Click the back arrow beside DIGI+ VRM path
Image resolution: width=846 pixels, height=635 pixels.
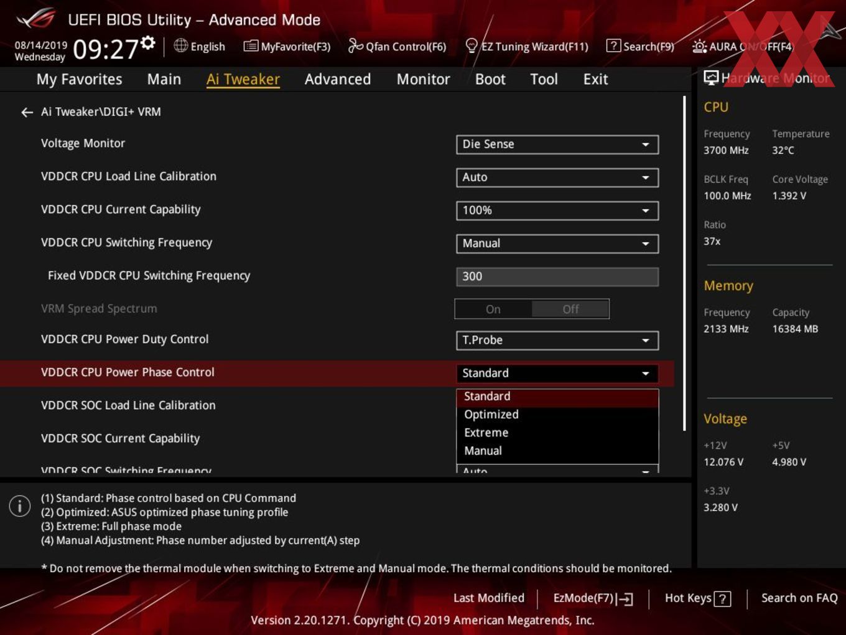click(27, 112)
